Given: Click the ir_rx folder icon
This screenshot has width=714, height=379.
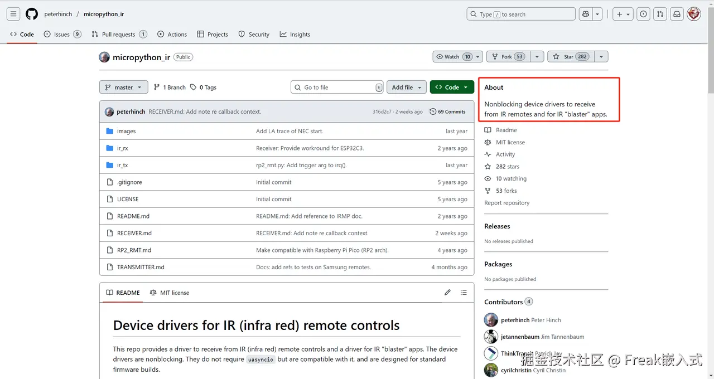Looking at the screenshot, I should [109, 148].
